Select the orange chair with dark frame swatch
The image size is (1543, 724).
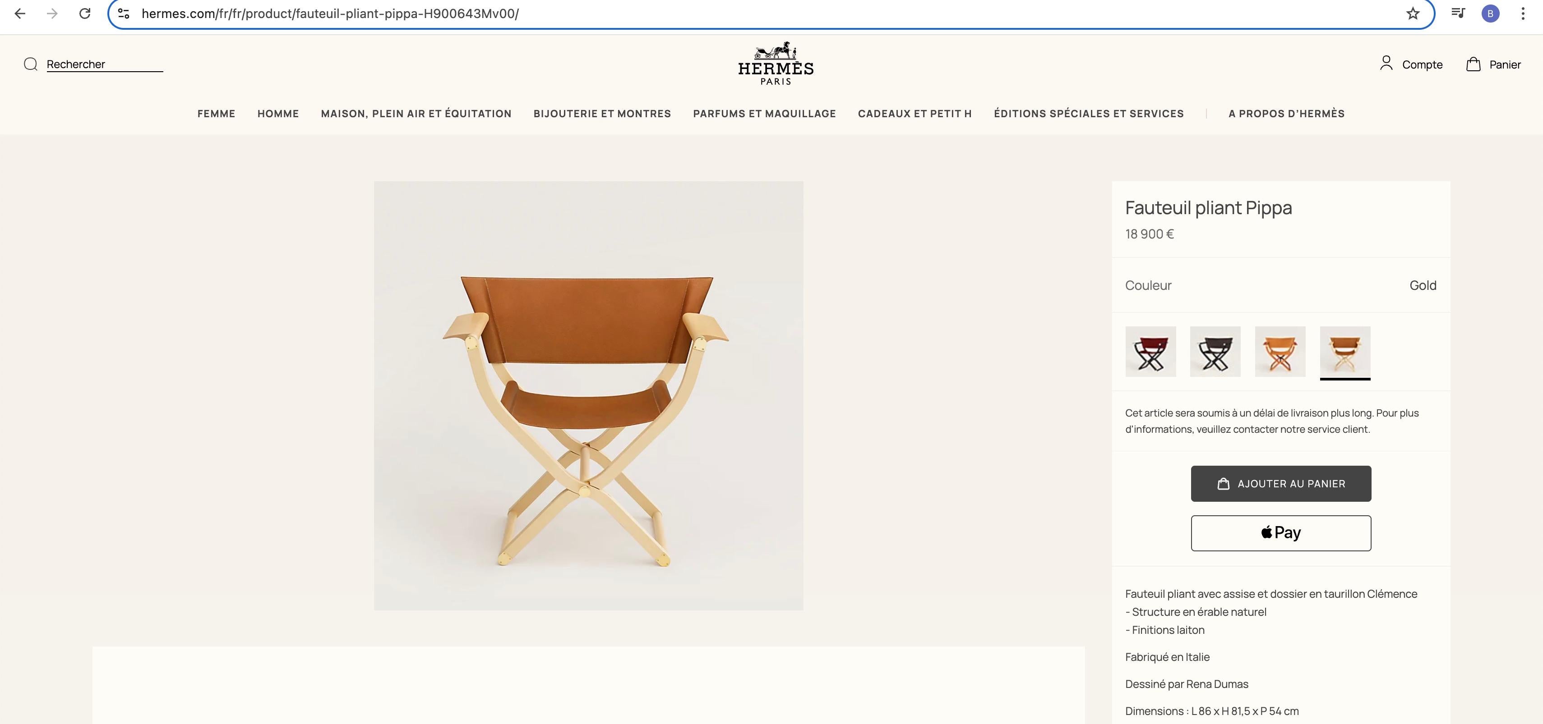click(x=1280, y=351)
